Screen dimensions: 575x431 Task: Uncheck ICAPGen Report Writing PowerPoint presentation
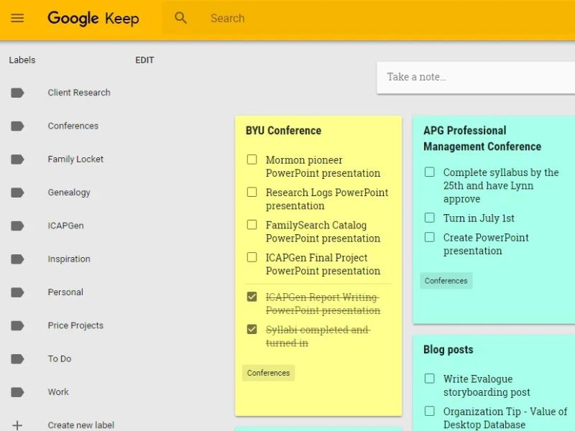[x=252, y=297]
